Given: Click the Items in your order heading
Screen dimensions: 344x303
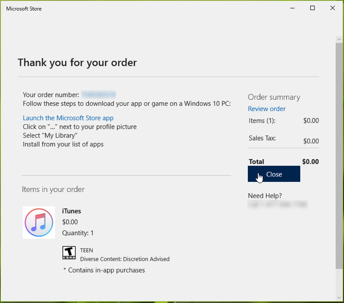Looking at the screenshot, I should [53, 189].
